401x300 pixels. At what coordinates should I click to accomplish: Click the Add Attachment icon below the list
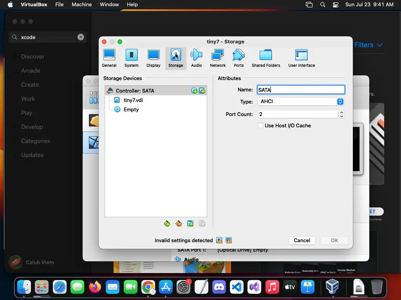[x=190, y=224]
